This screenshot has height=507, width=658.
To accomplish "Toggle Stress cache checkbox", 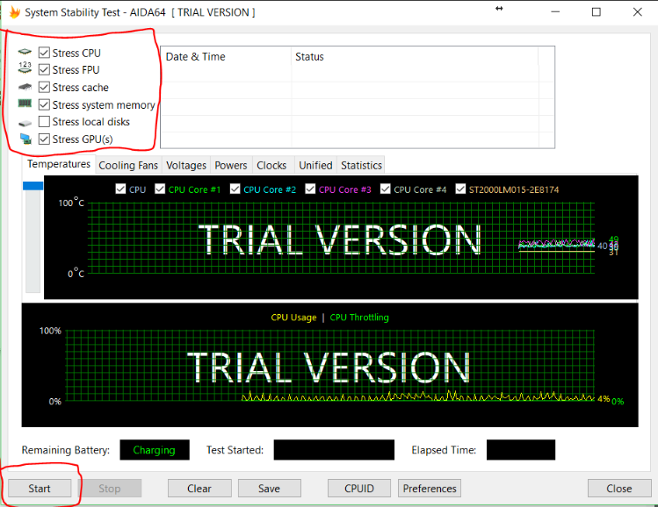I will pyautogui.click(x=44, y=87).
